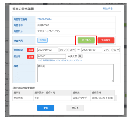
Task: Open the end hour dropdown showing 24
Action: click(x=107, y=50)
